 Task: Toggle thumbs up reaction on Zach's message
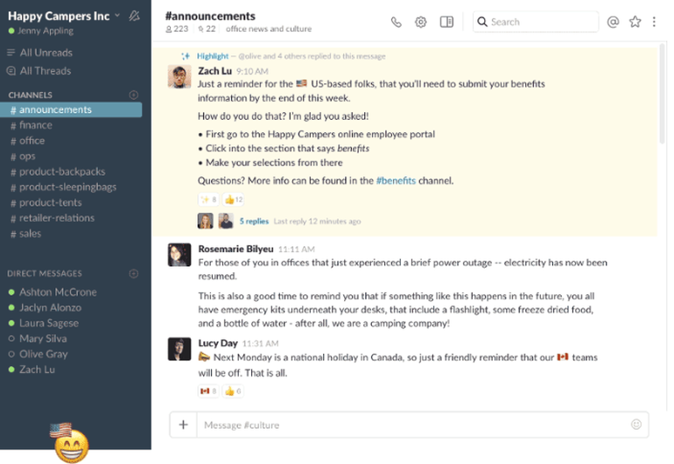click(x=234, y=200)
